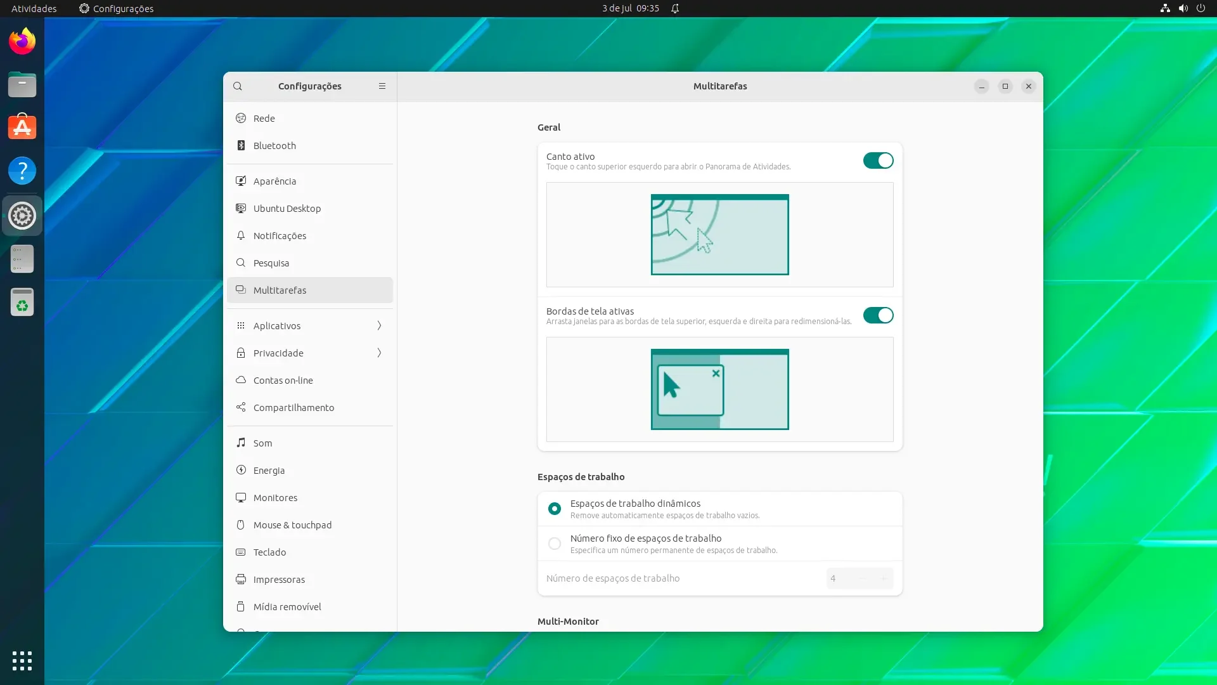The width and height of the screenshot is (1217, 685).
Task: Click the Compartilhamento share icon
Action: click(x=241, y=407)
